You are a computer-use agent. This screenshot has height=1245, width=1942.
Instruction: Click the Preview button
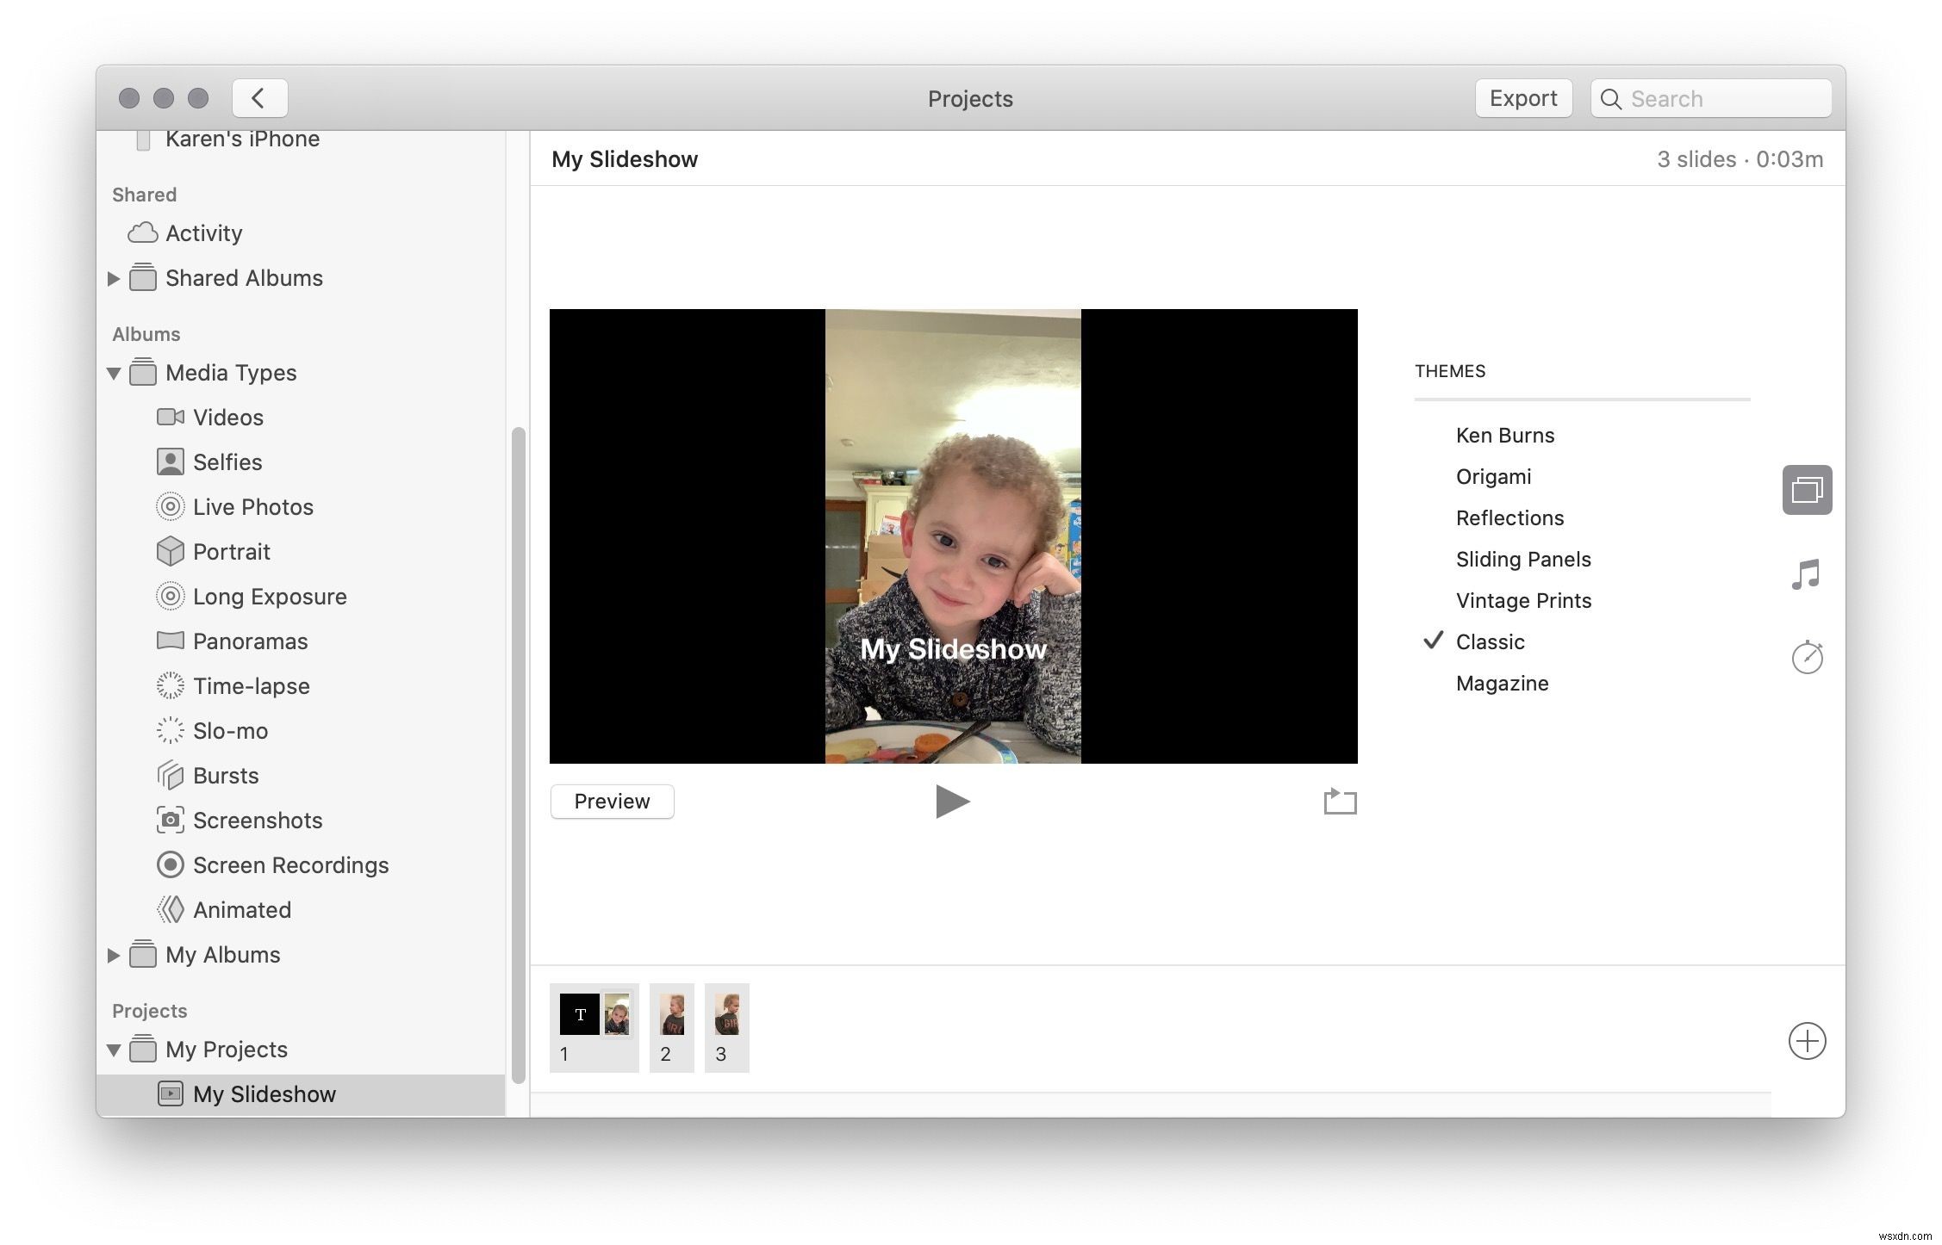612,801
